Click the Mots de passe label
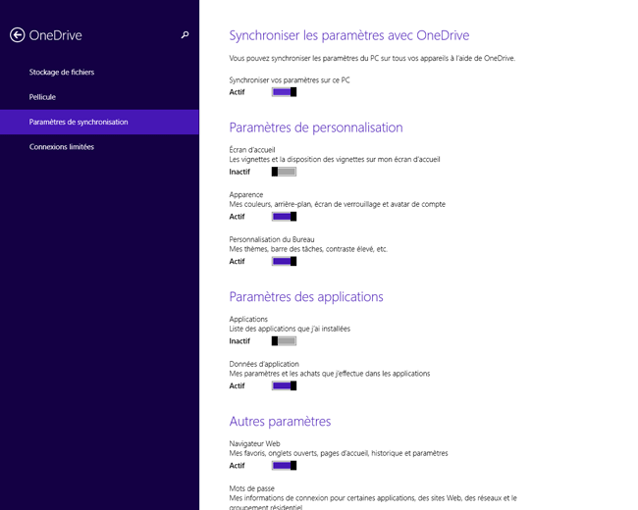 coord(252,488)
